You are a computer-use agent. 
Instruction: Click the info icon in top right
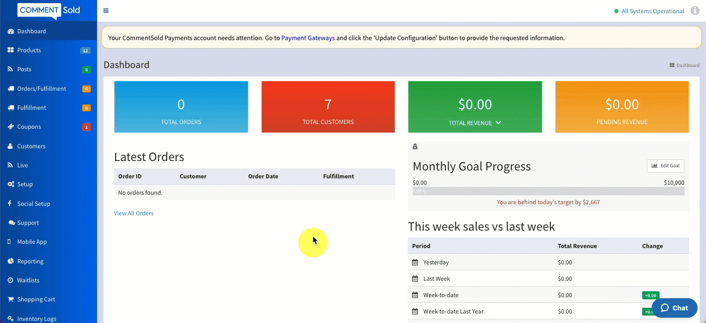694,11
